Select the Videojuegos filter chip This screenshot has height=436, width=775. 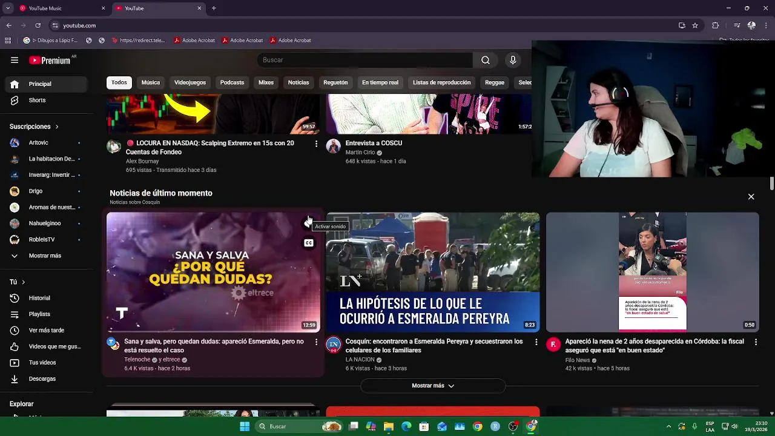point(190,82)
